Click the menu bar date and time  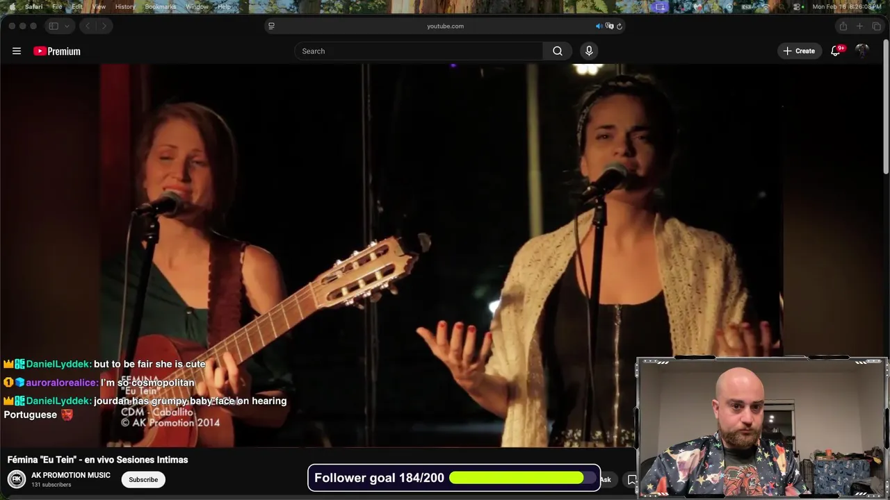[847, 6]
